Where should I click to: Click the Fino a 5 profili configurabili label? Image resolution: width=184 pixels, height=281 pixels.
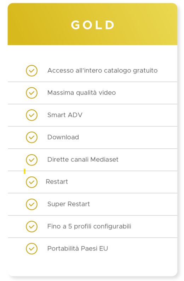pos(89,226)
